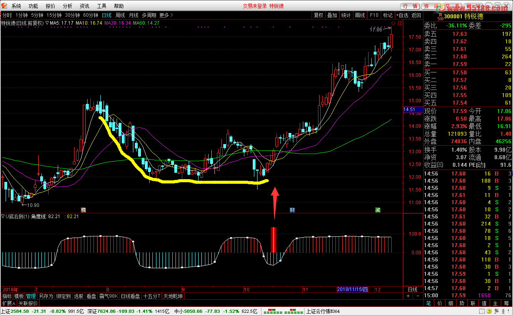513x316 pixels.
Task: Switch to 势 trend tab
Action: [x=462, y=303]
